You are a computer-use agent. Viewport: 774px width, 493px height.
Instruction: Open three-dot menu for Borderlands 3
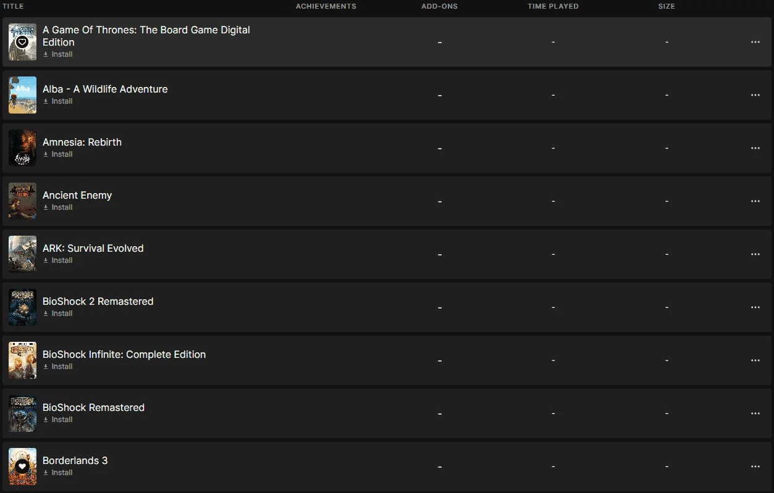[755, 466]
